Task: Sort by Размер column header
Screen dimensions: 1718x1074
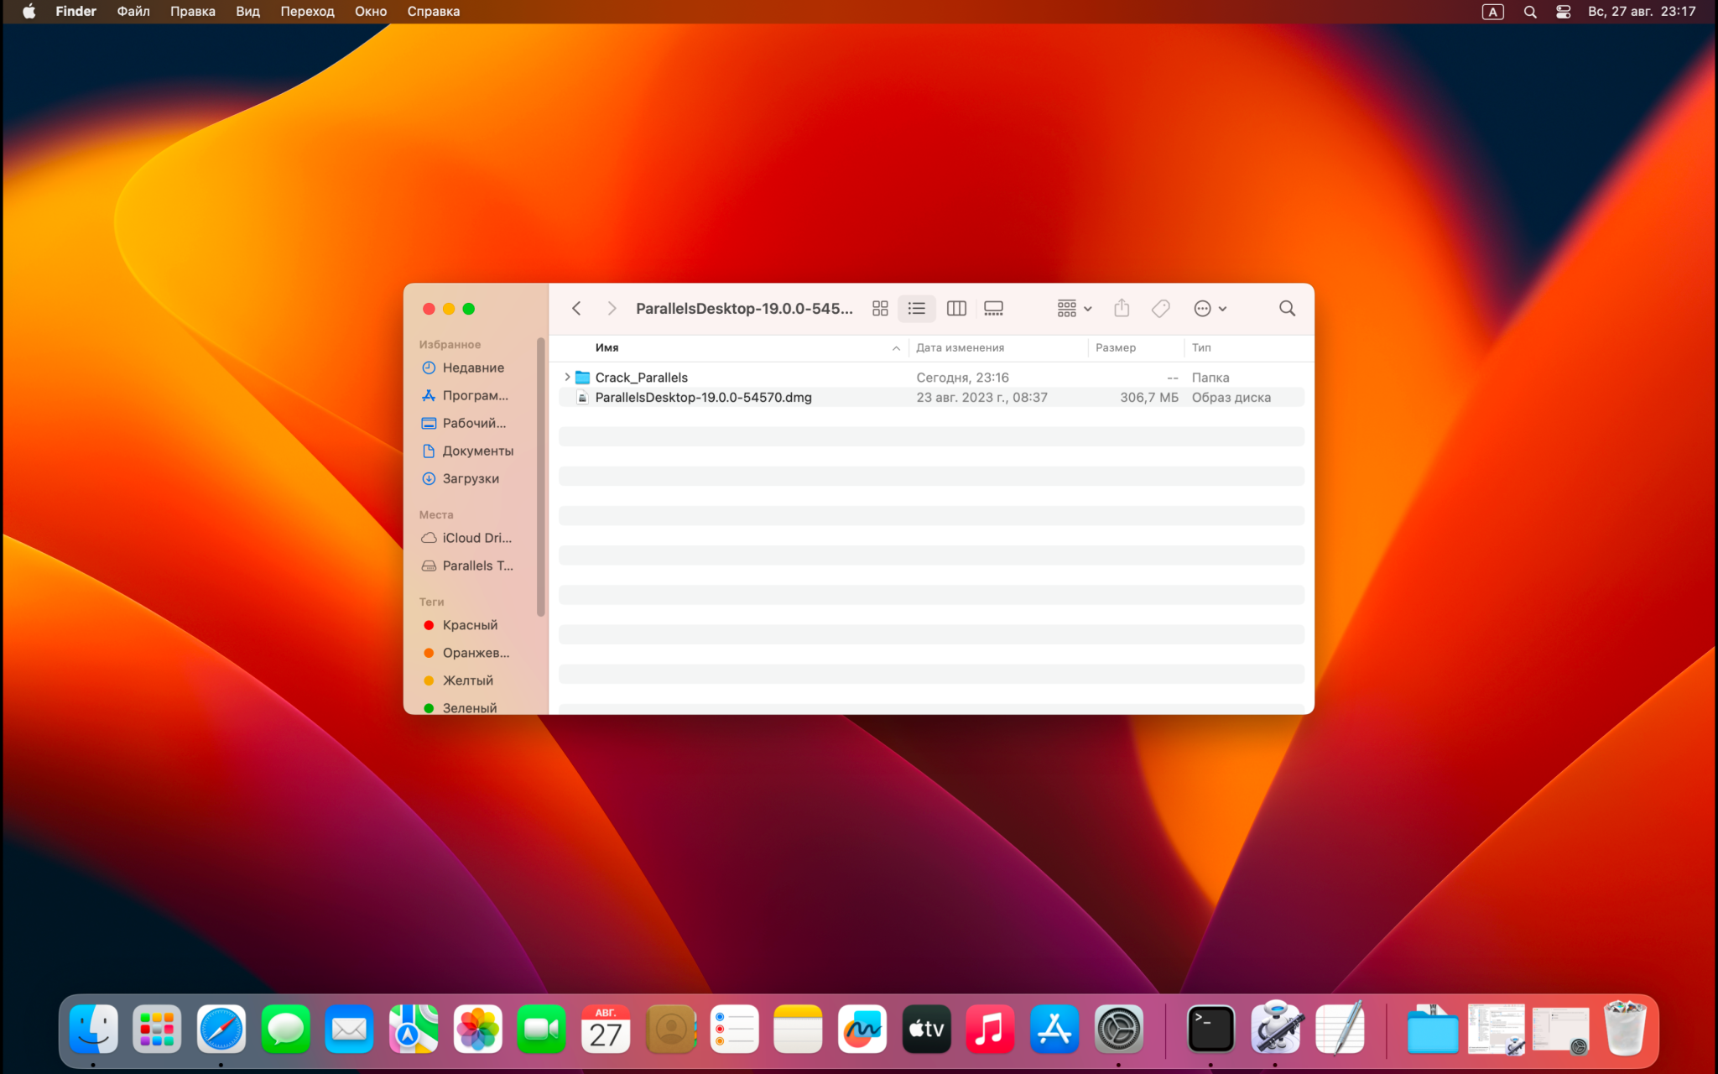Action: 1115,347
